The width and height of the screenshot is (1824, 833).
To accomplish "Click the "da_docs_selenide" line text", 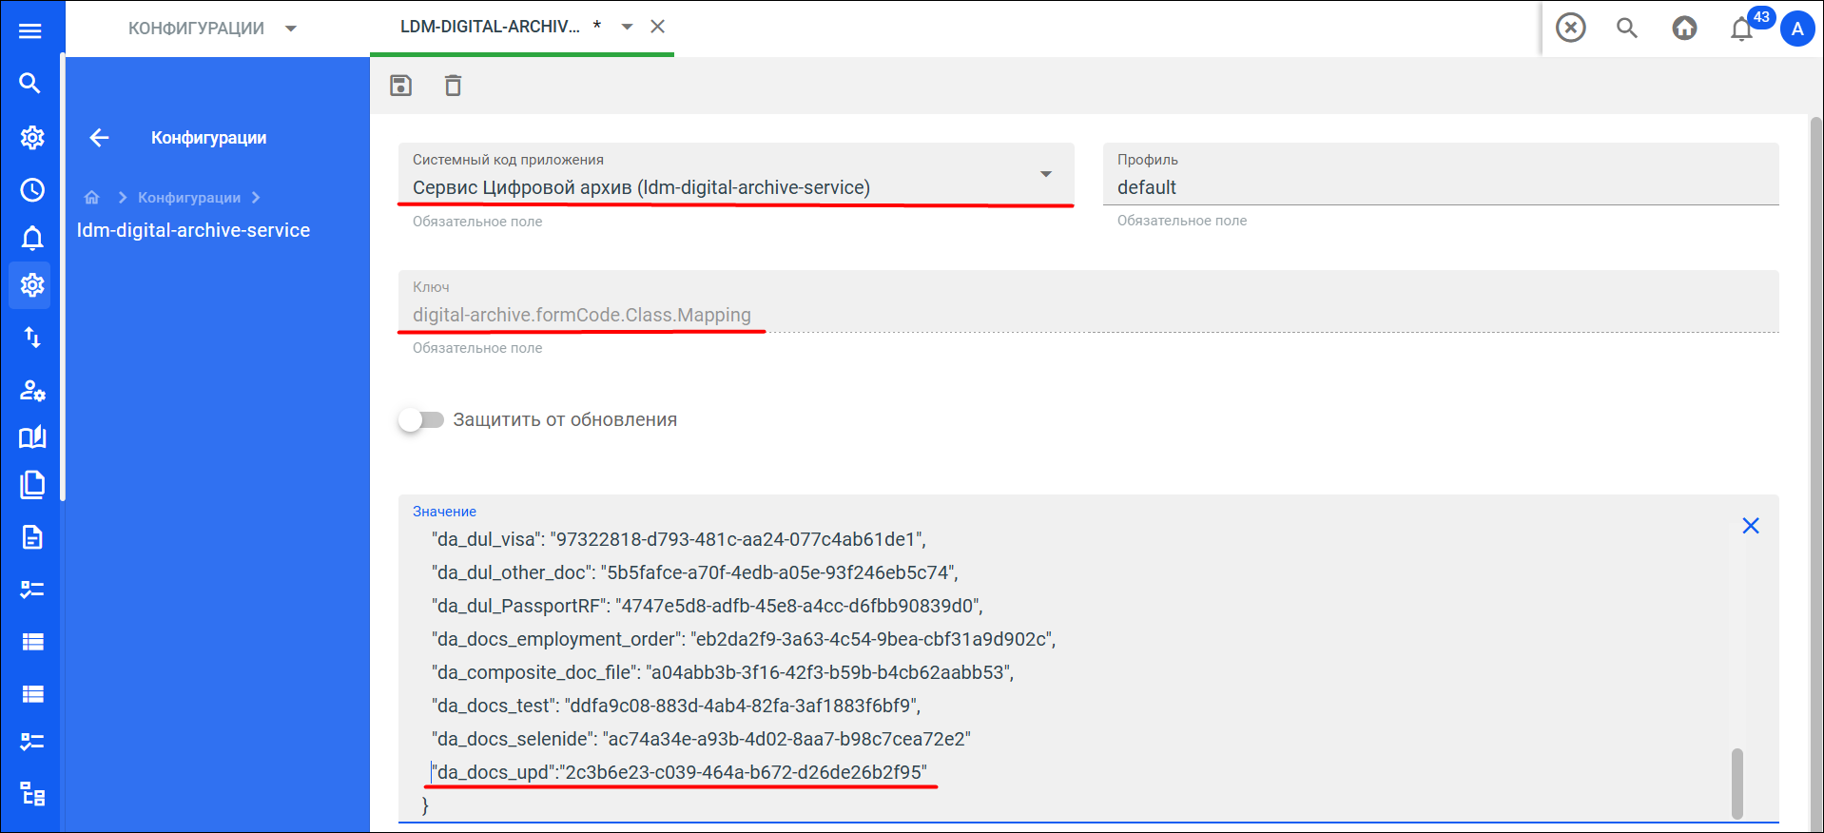I will pyautogui.click(x=701, y=739).
